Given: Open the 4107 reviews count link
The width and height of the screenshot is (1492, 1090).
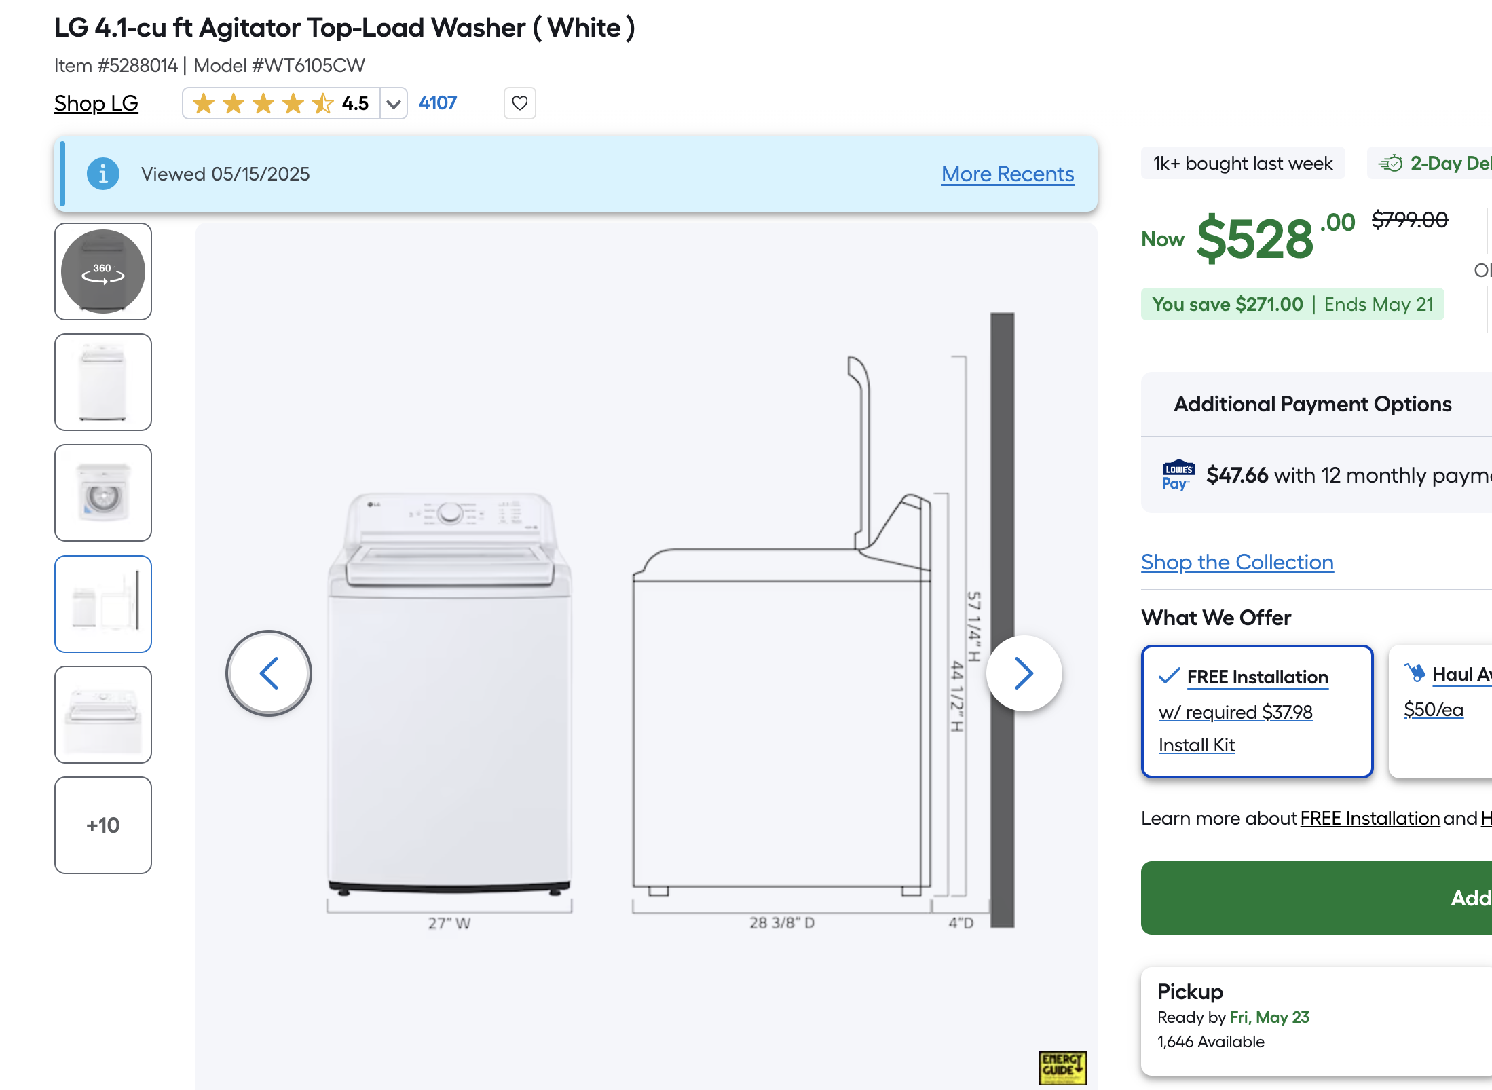Looking at the screenshot, I should coord(438,103).
